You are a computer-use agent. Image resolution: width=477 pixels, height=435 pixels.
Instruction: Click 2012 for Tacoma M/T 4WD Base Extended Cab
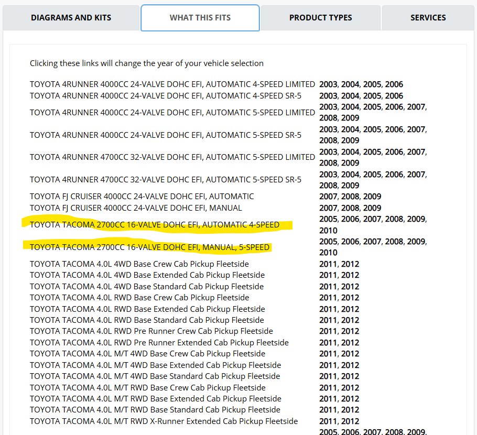[x=350, y=365]
